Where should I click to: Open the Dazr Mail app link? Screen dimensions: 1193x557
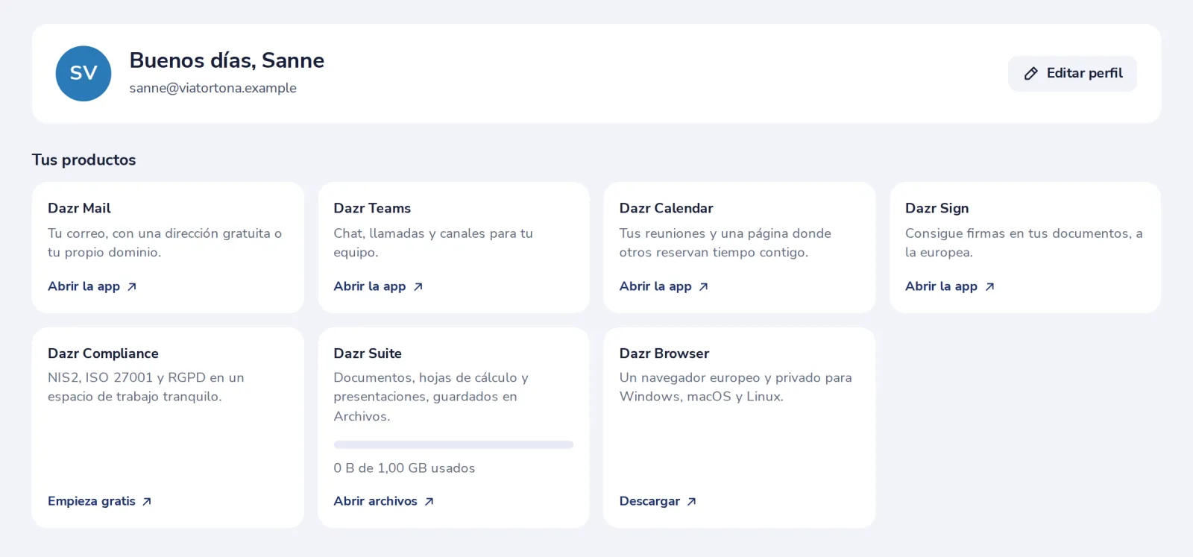pos(92,286)
